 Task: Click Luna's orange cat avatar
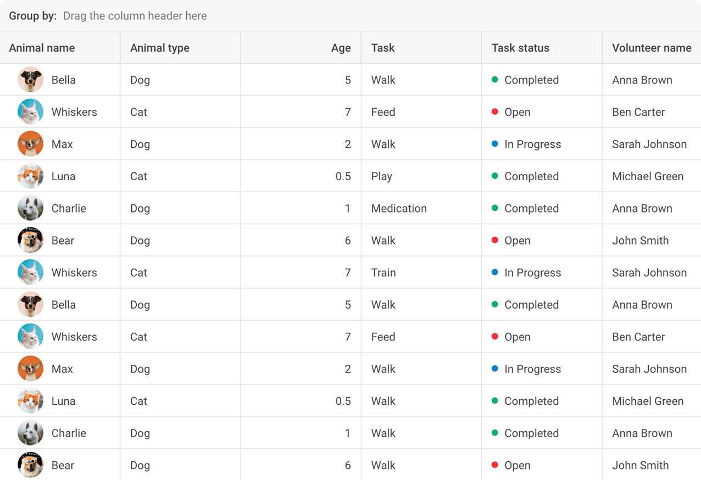[x=30, y=176]
